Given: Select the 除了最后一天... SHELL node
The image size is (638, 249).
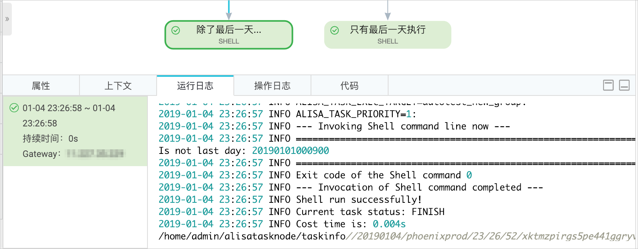Looking at the screenshot, I should coord(229,35).
